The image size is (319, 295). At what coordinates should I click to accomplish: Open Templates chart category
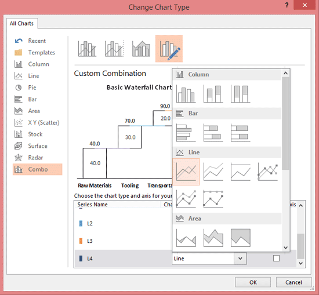click(x=38, y=53)
